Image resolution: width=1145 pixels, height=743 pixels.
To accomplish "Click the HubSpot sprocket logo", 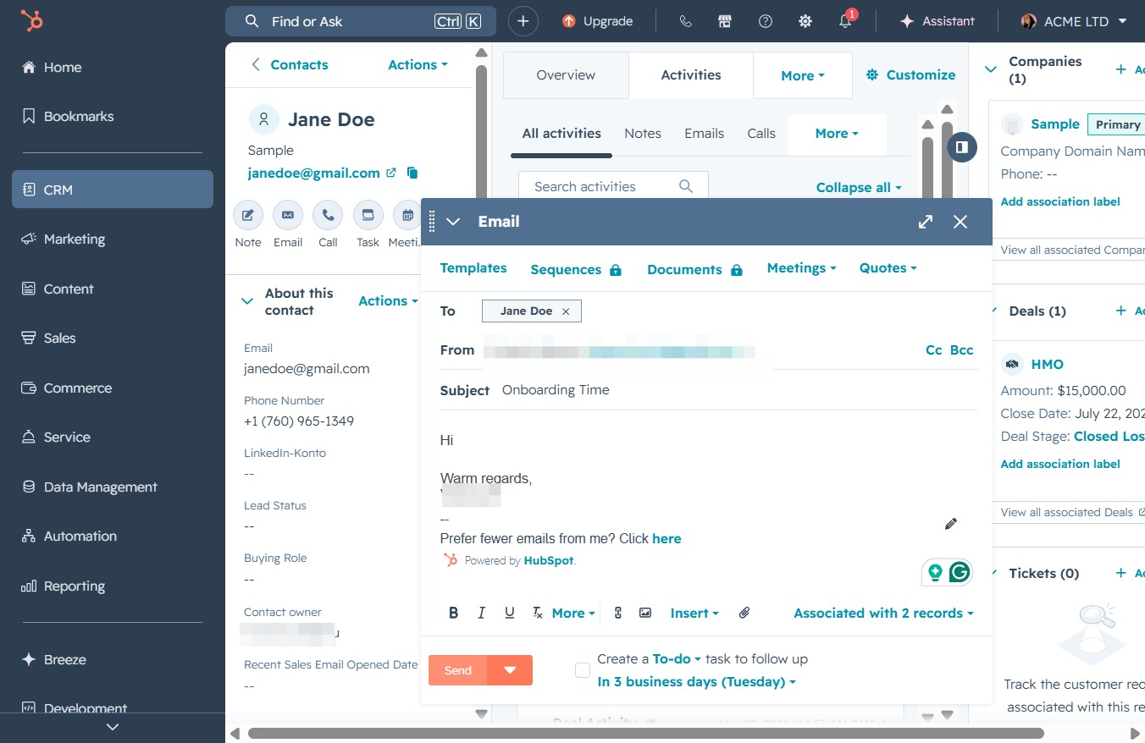I will [32, 20].
